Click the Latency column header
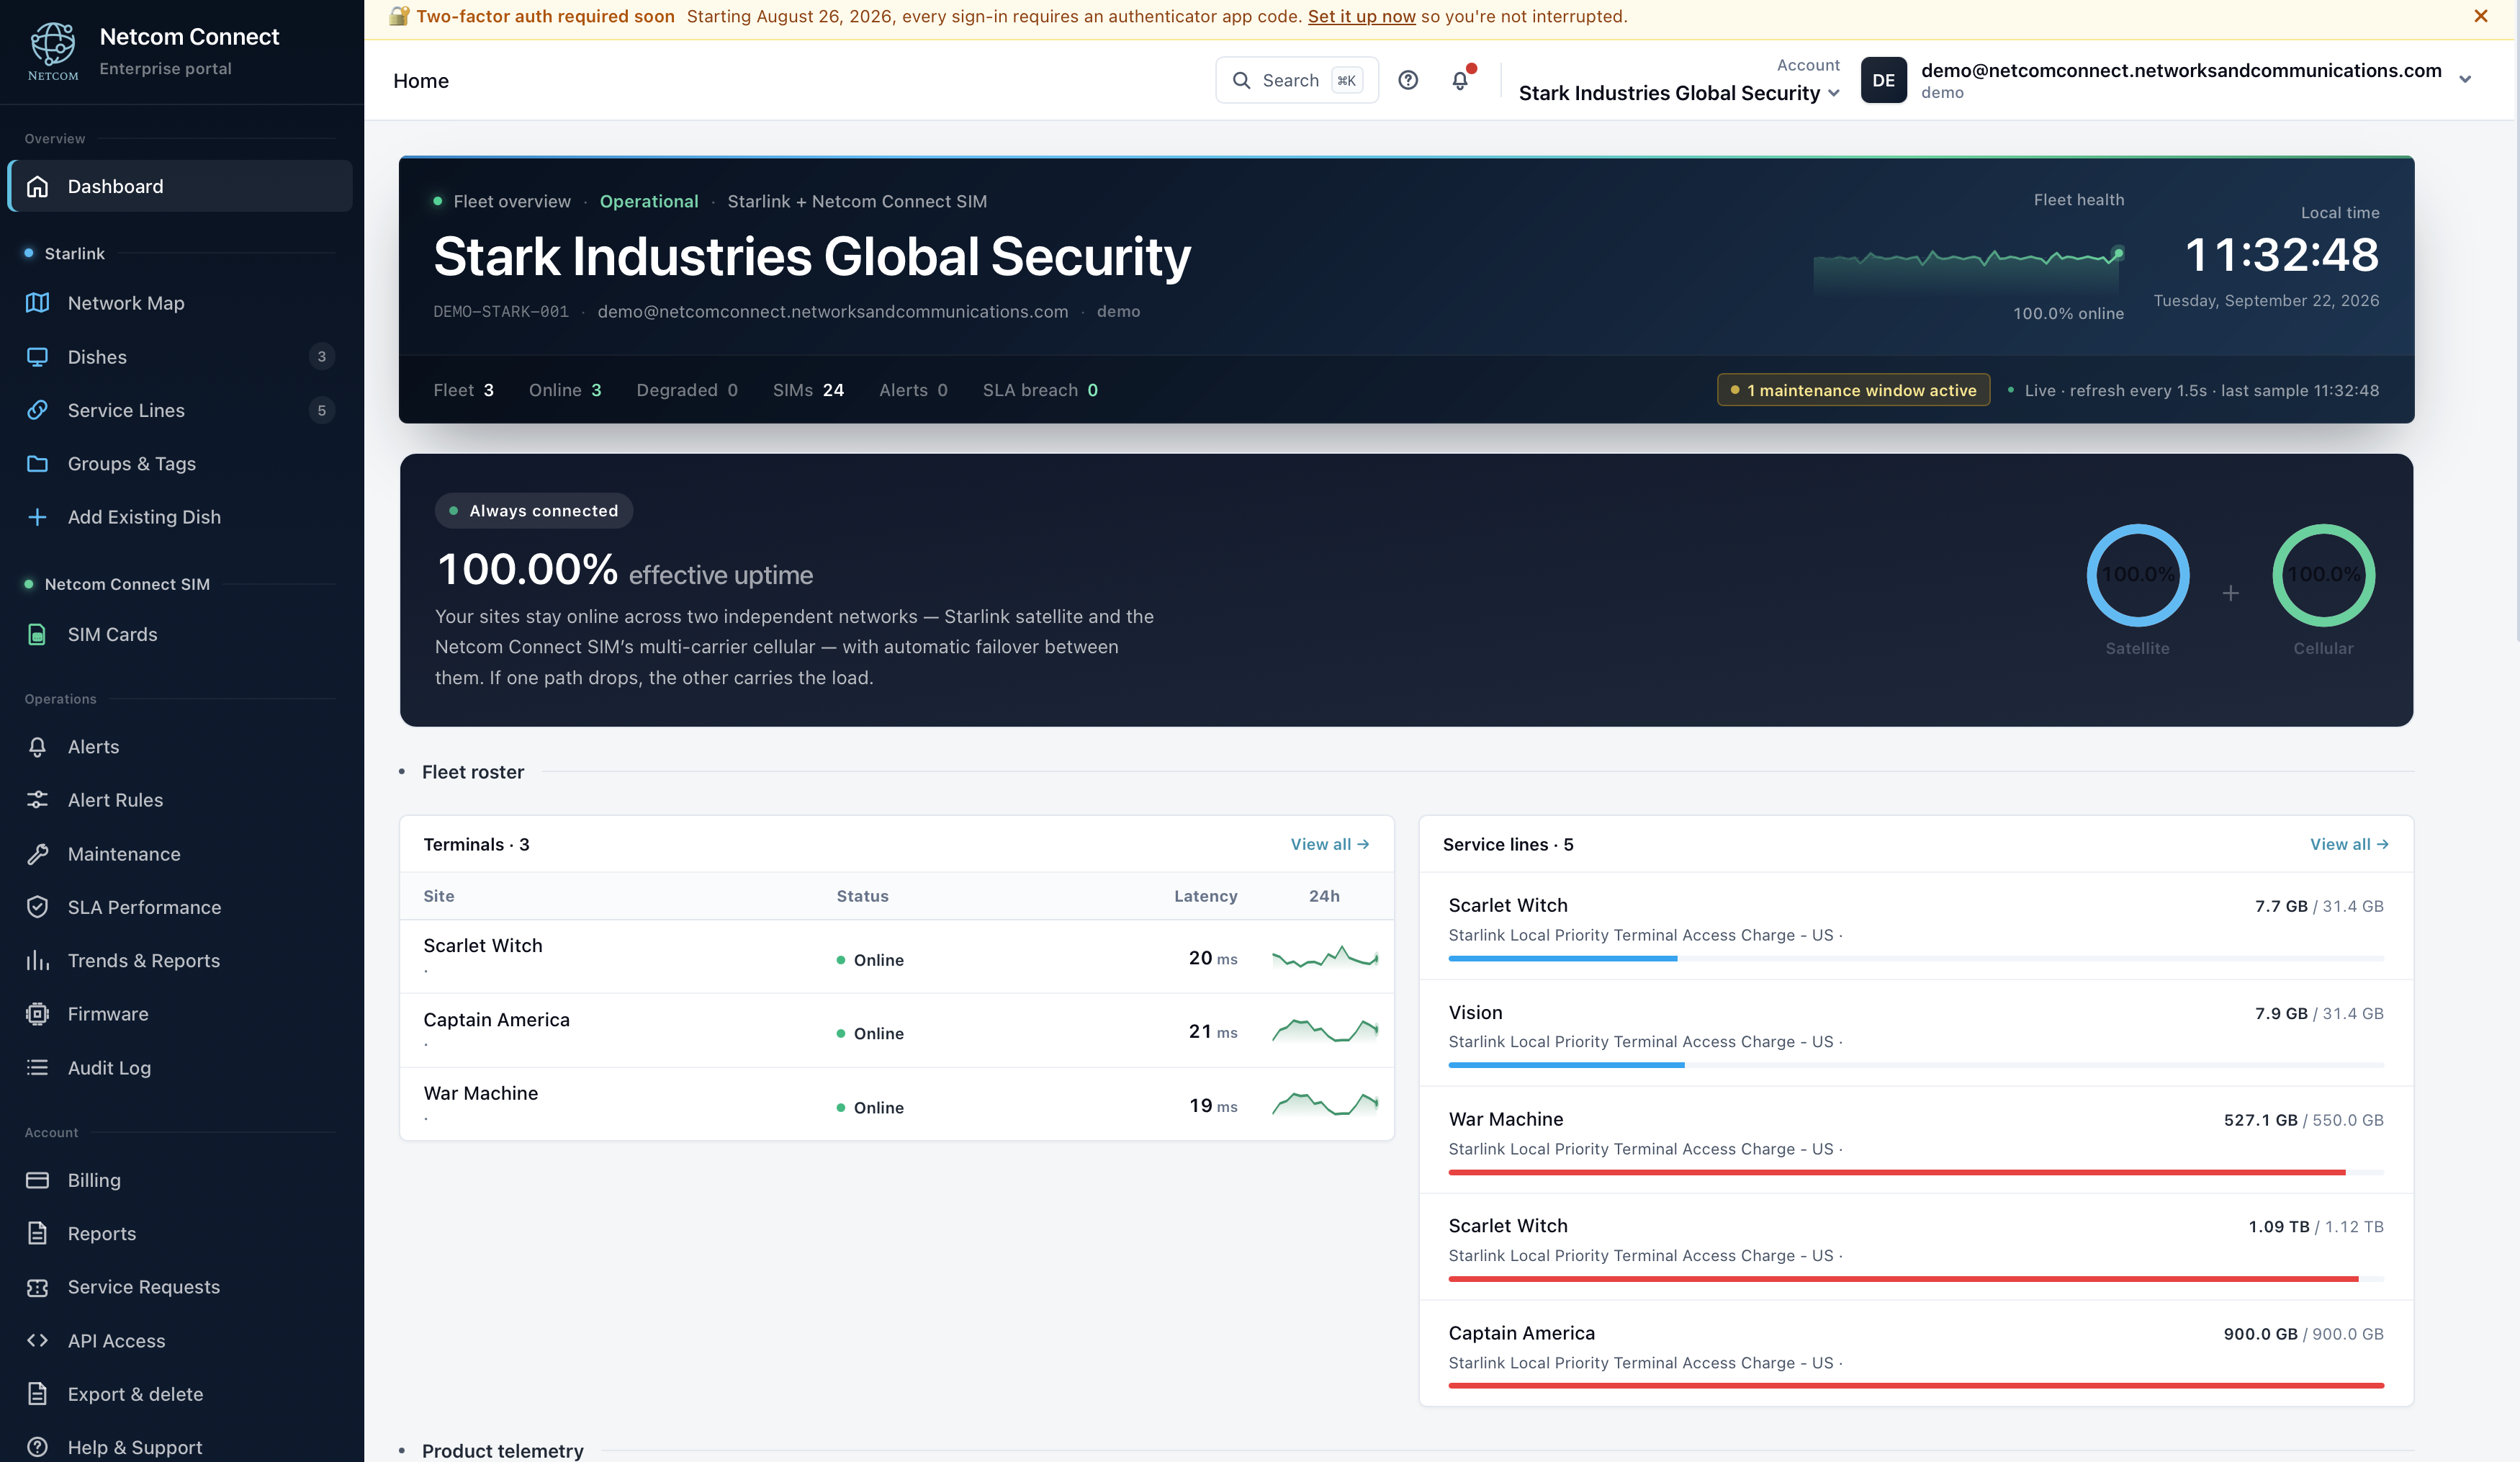Screen dimensions: 2520x1462 point(1205,896)
